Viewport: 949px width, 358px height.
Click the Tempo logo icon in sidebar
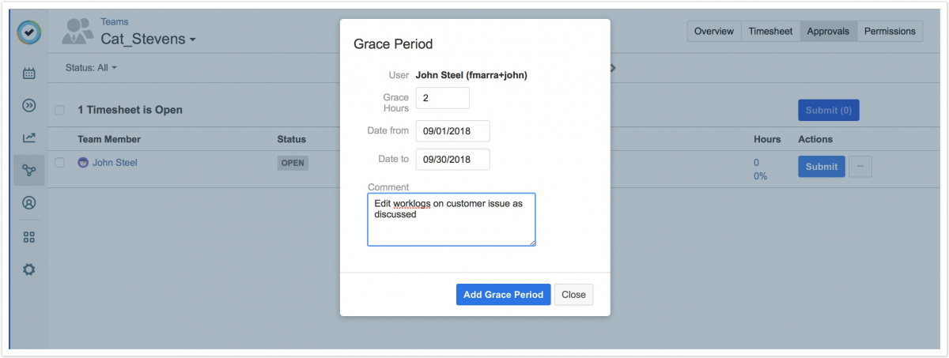[x=29, y=32]
